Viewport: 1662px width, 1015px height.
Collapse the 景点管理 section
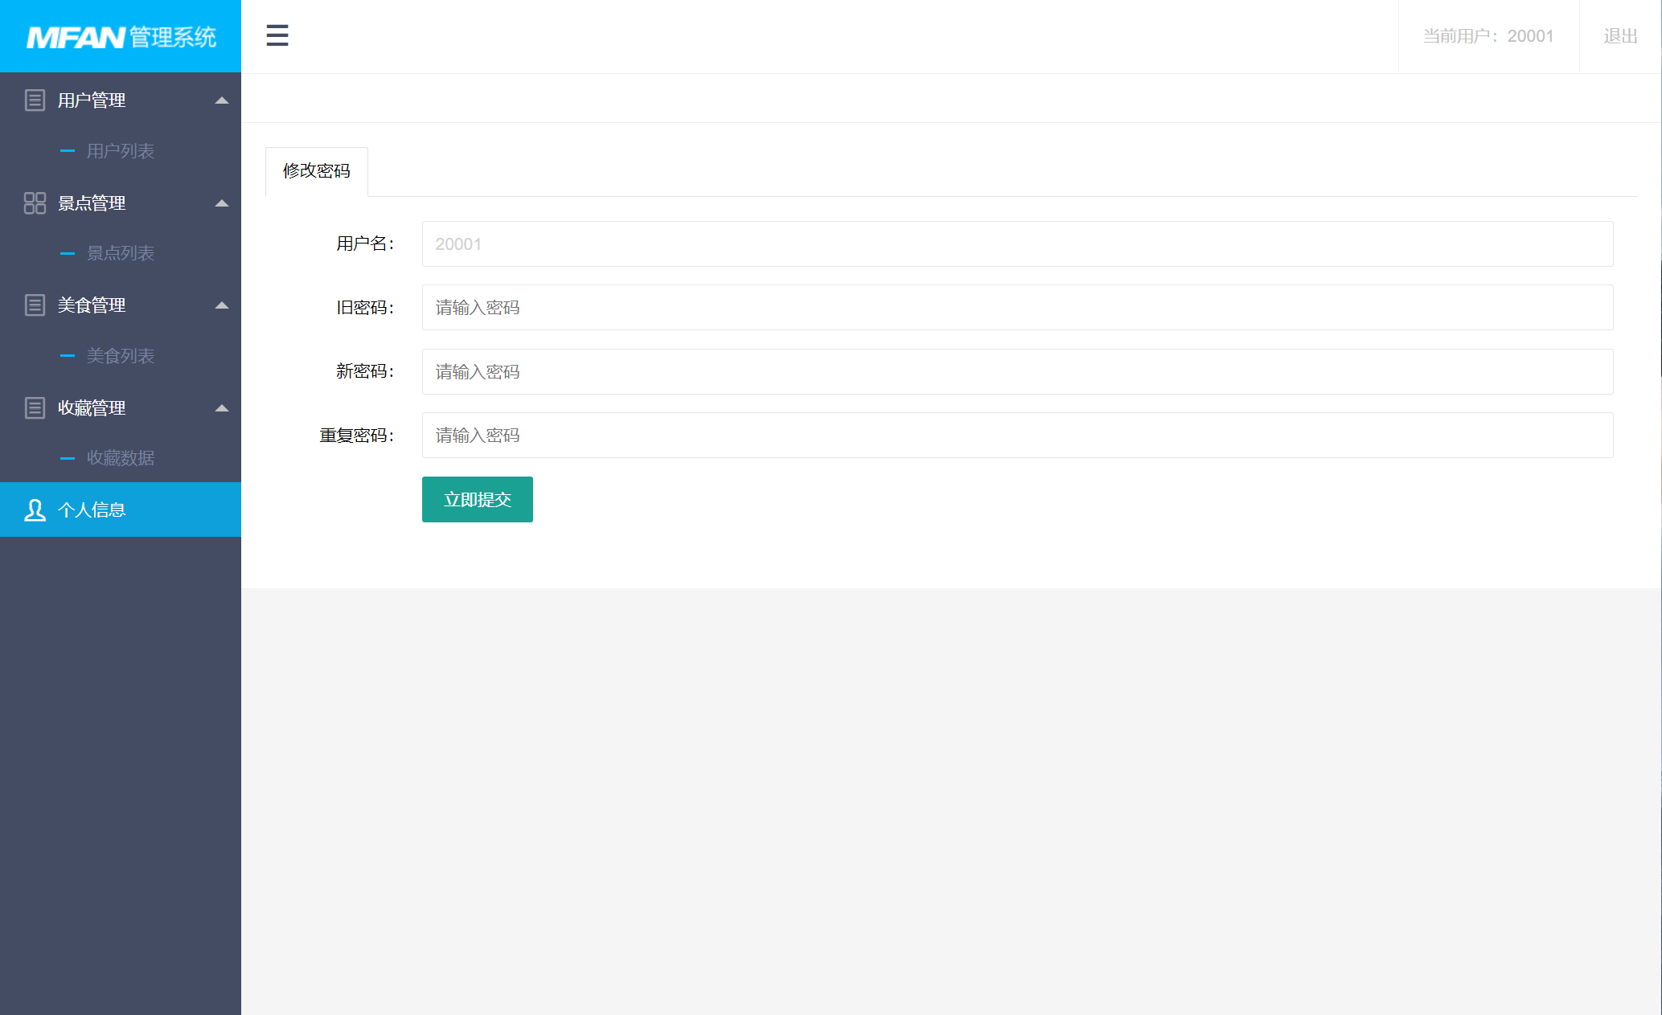pyautogui.click(x=220, y=203)
